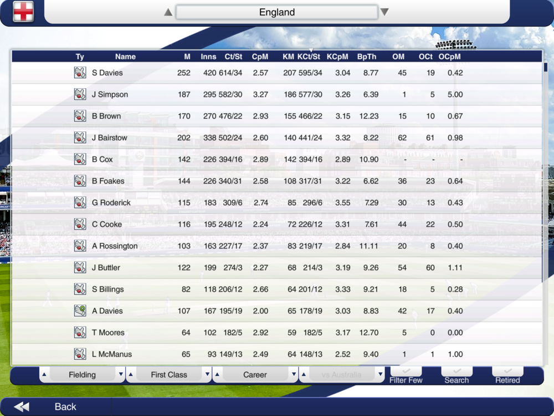Click down arrow right of Fielding selector
Image resolution: width=554 pixels, height=416 pixels.
[121, 374]
